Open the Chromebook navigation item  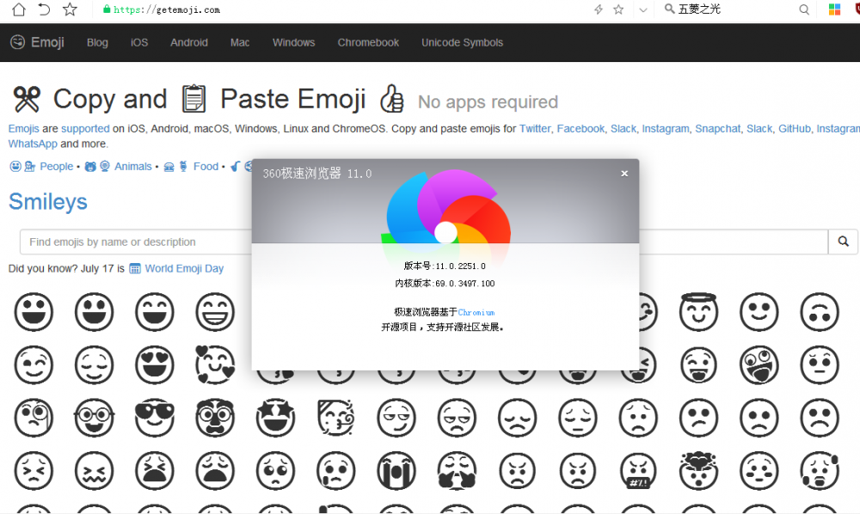(368, 42)
